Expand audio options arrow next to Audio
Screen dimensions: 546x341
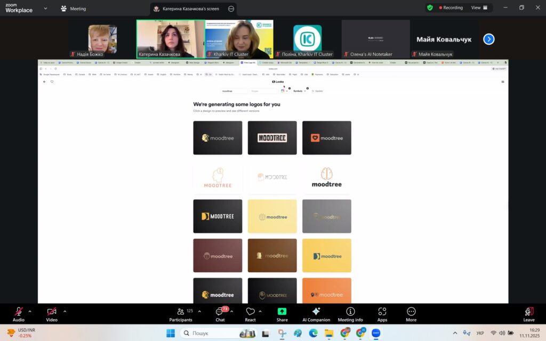tap(30, 311)
